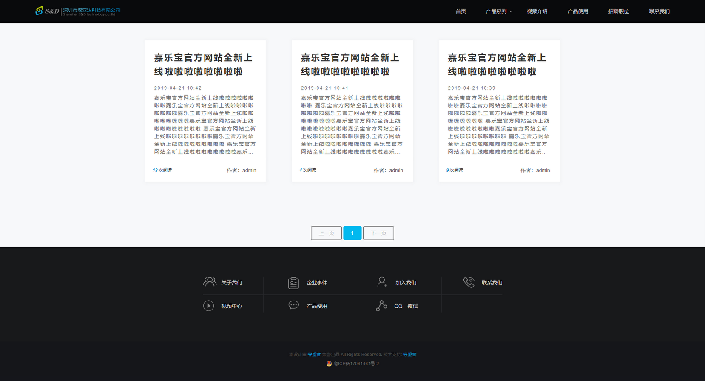Click the 视频中心 play icon
The image size is (705, 381).
pyautogui.click(x=208, y=306)
